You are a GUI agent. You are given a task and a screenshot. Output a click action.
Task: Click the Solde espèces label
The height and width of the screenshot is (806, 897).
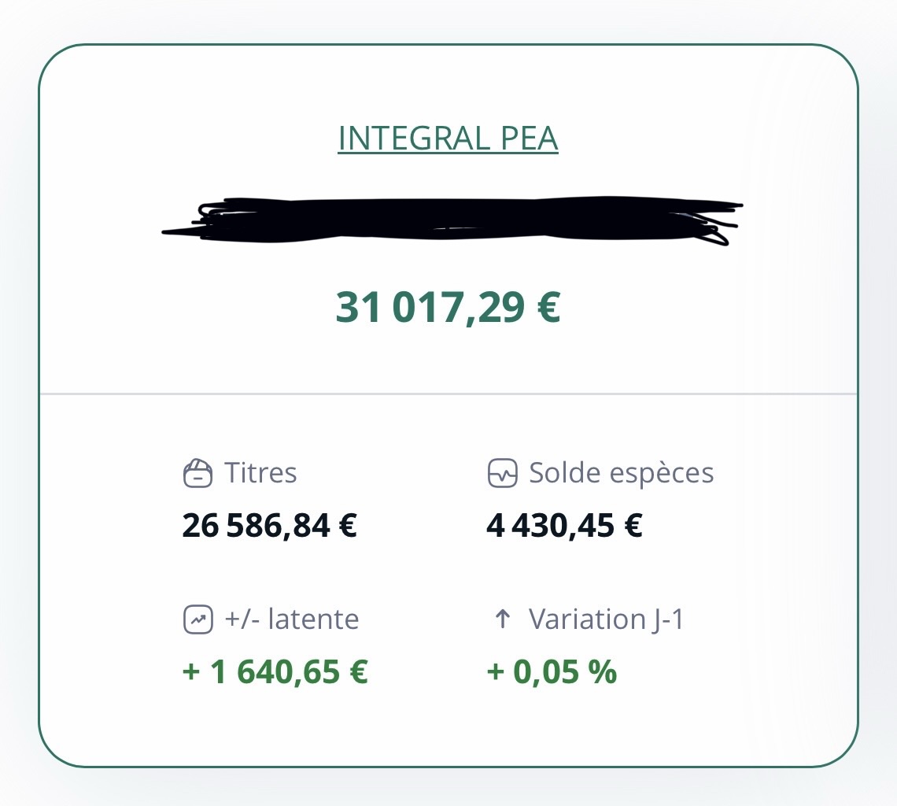click(621, 473)
